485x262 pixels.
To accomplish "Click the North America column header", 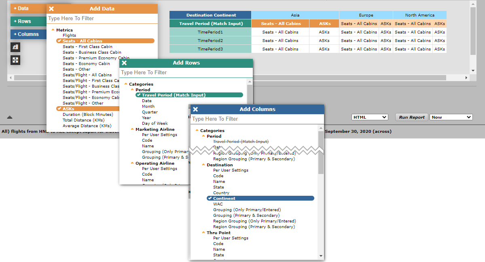I will (x=420, y=15).
